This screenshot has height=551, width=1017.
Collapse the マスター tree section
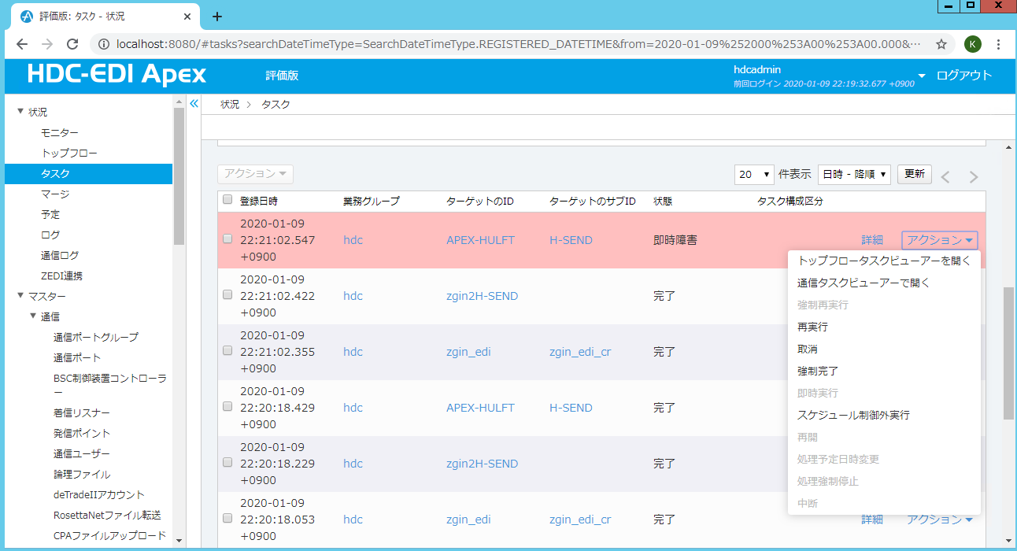[x=20, y=296]
